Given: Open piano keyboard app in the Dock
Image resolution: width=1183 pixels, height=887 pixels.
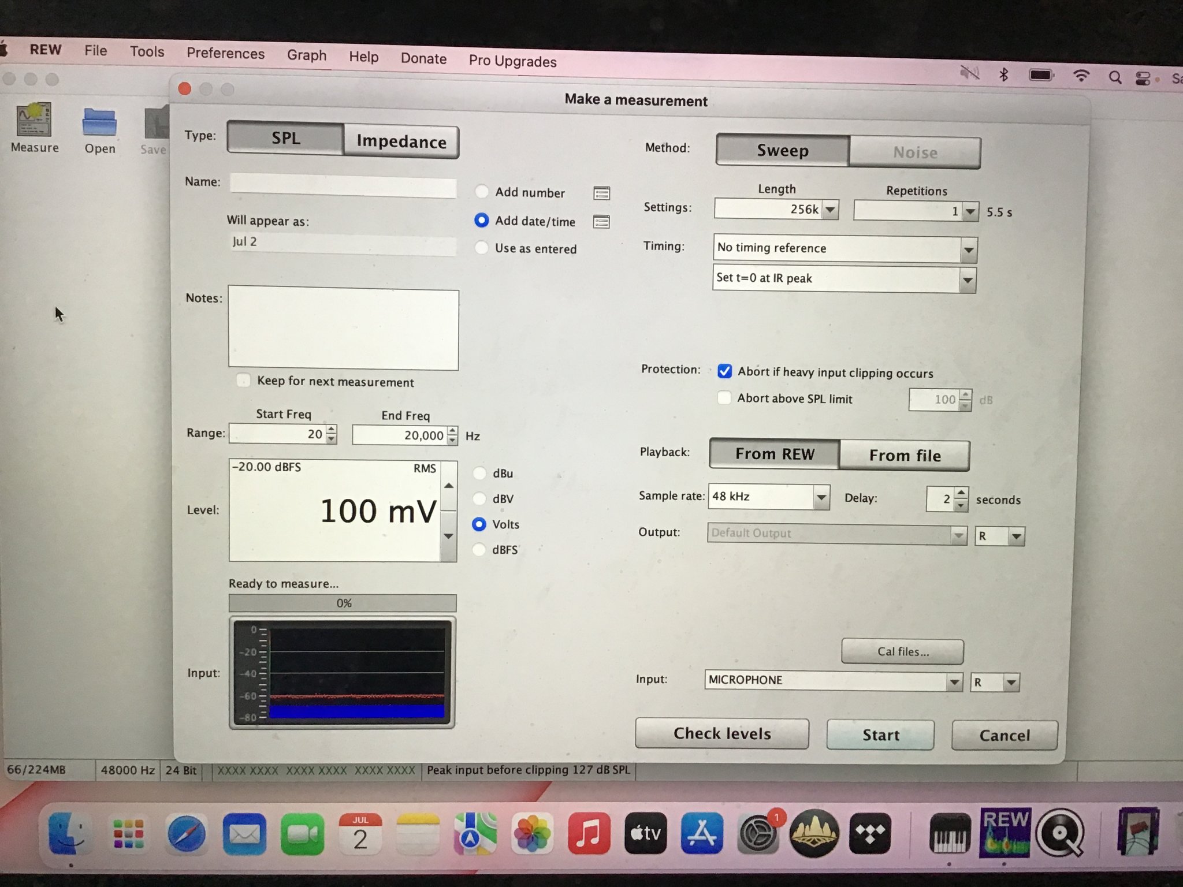Looking at the screenshot, I should click(x=950, y=833).
